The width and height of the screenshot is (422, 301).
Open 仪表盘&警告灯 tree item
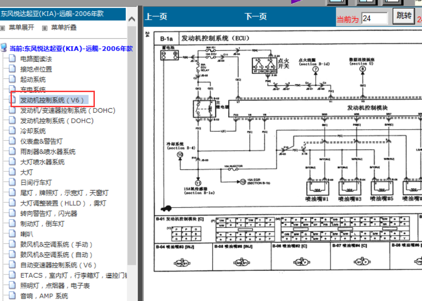pyautogui.click(x=41, y=141)
